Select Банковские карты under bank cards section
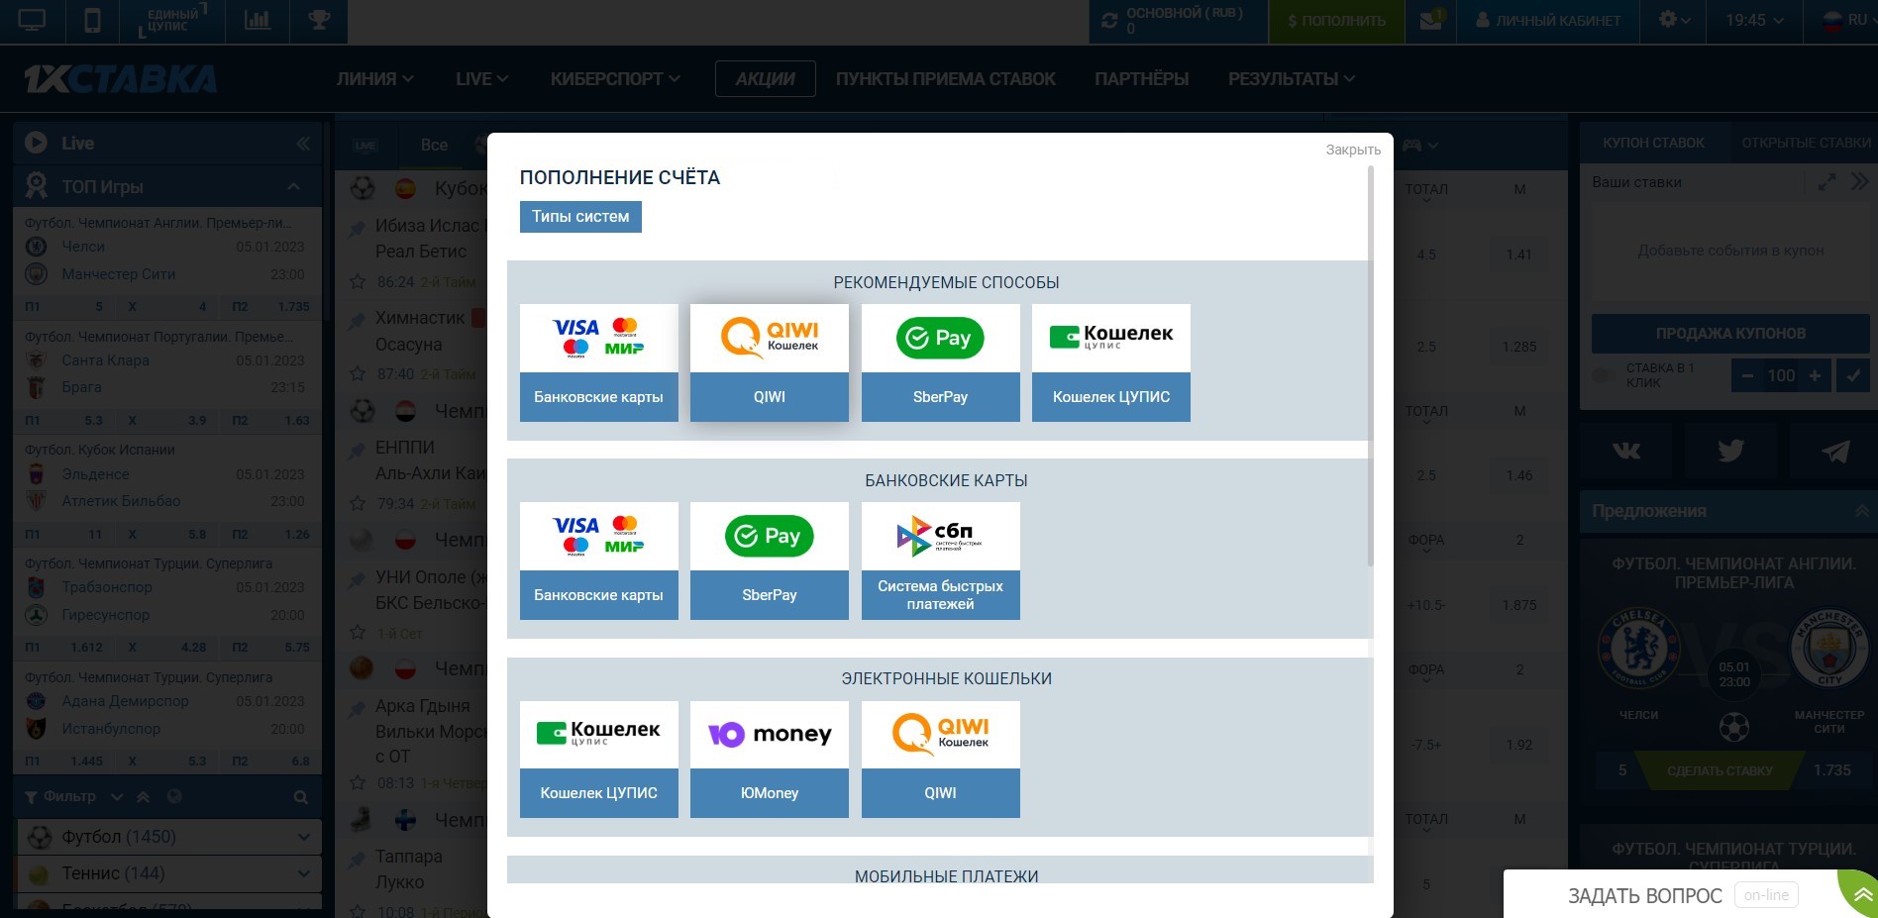 (598, 561)
